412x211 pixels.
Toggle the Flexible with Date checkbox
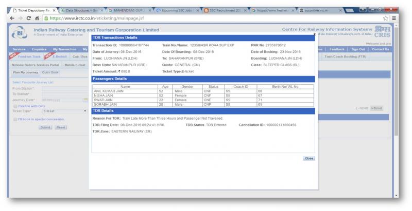(15, 106)
